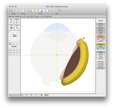Select the first Drag mode icon
The image size is (114, 108).
point(12,11)
